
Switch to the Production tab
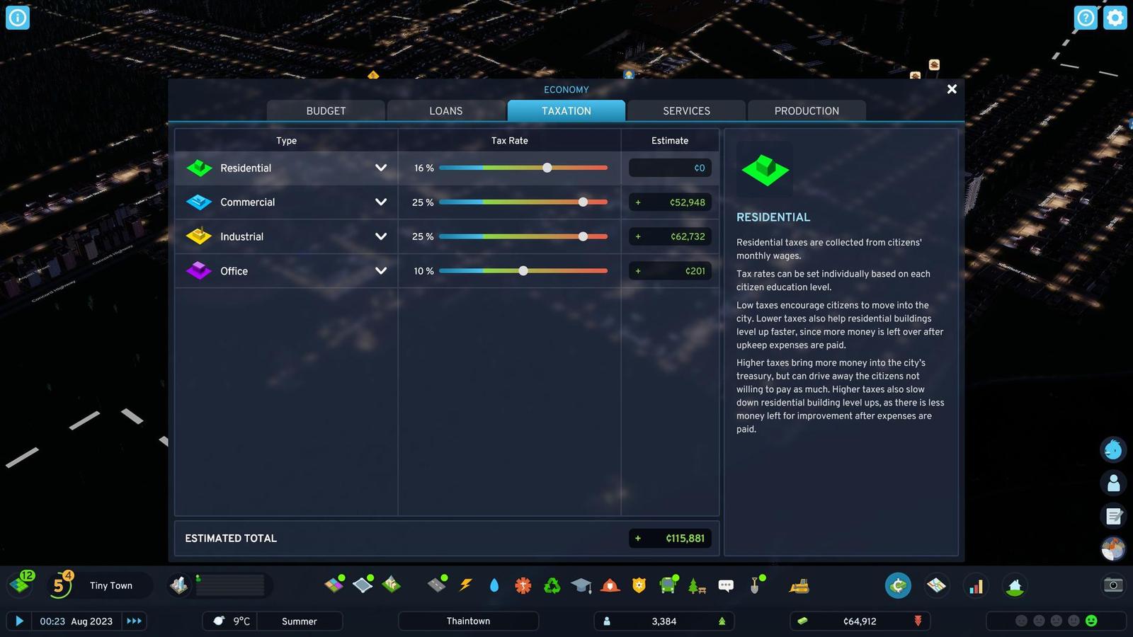click(x=807, y=111)
